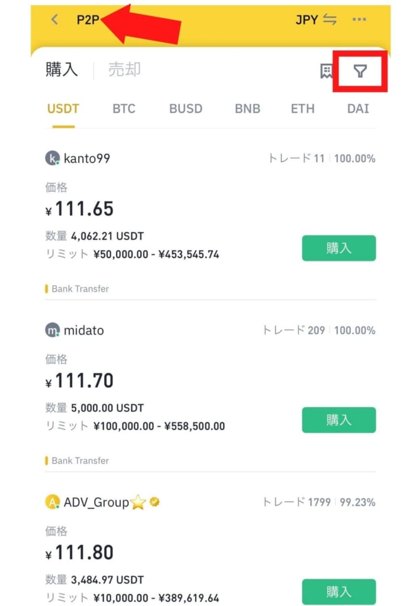Viewport: 404px width, 606px height.
Task: Switch to the 売却 tab
Action: pos(124,70)
